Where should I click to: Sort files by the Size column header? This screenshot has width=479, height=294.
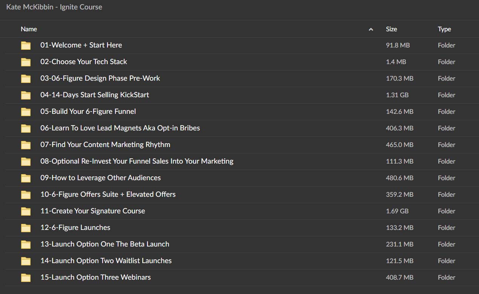click(391, 29)
